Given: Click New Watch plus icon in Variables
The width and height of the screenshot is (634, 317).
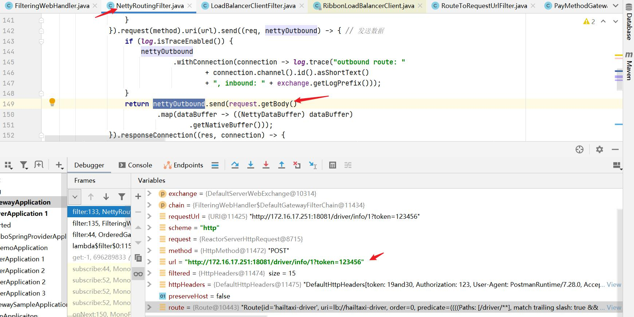Looking at the screenshot, I should [x=138, y=197].
